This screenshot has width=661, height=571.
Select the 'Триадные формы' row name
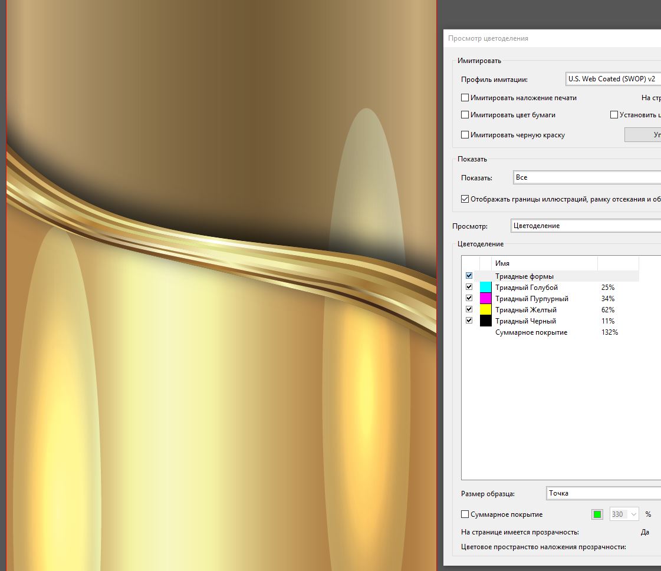[x=524, y=276]
